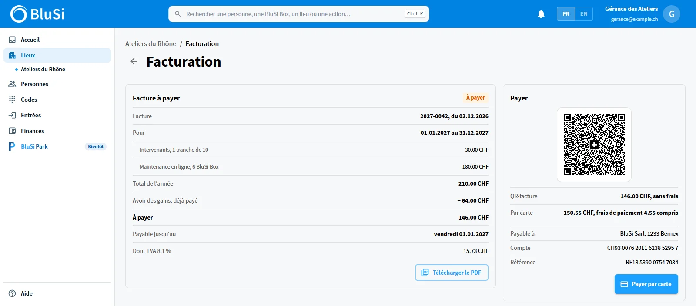Image resolution: width=696 pixels, height=306 pixels.
Task: Click the Bientôt badge
Action: [x=96, y=146]
